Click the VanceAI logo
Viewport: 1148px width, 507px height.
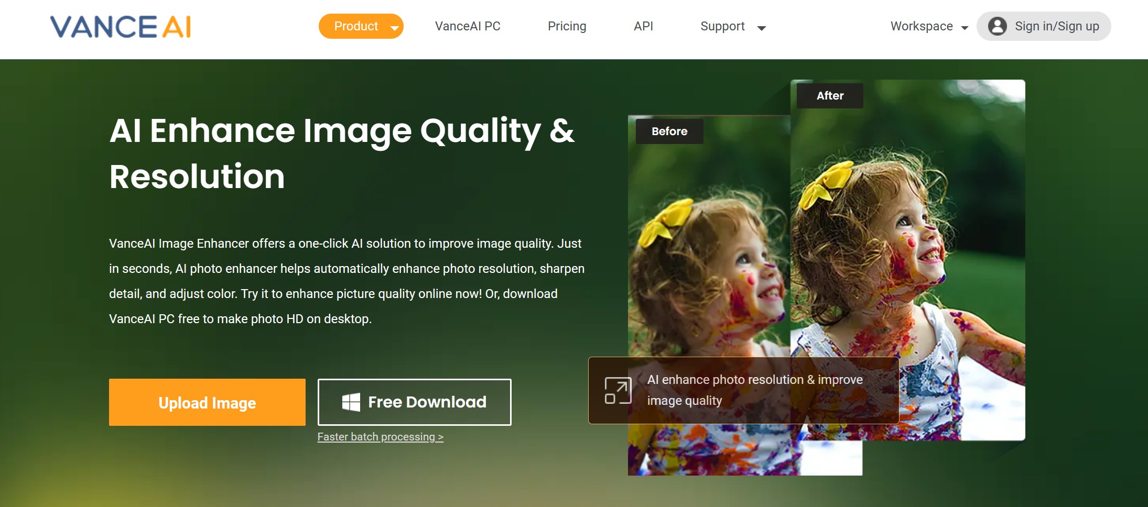click(x=120, y=27)
